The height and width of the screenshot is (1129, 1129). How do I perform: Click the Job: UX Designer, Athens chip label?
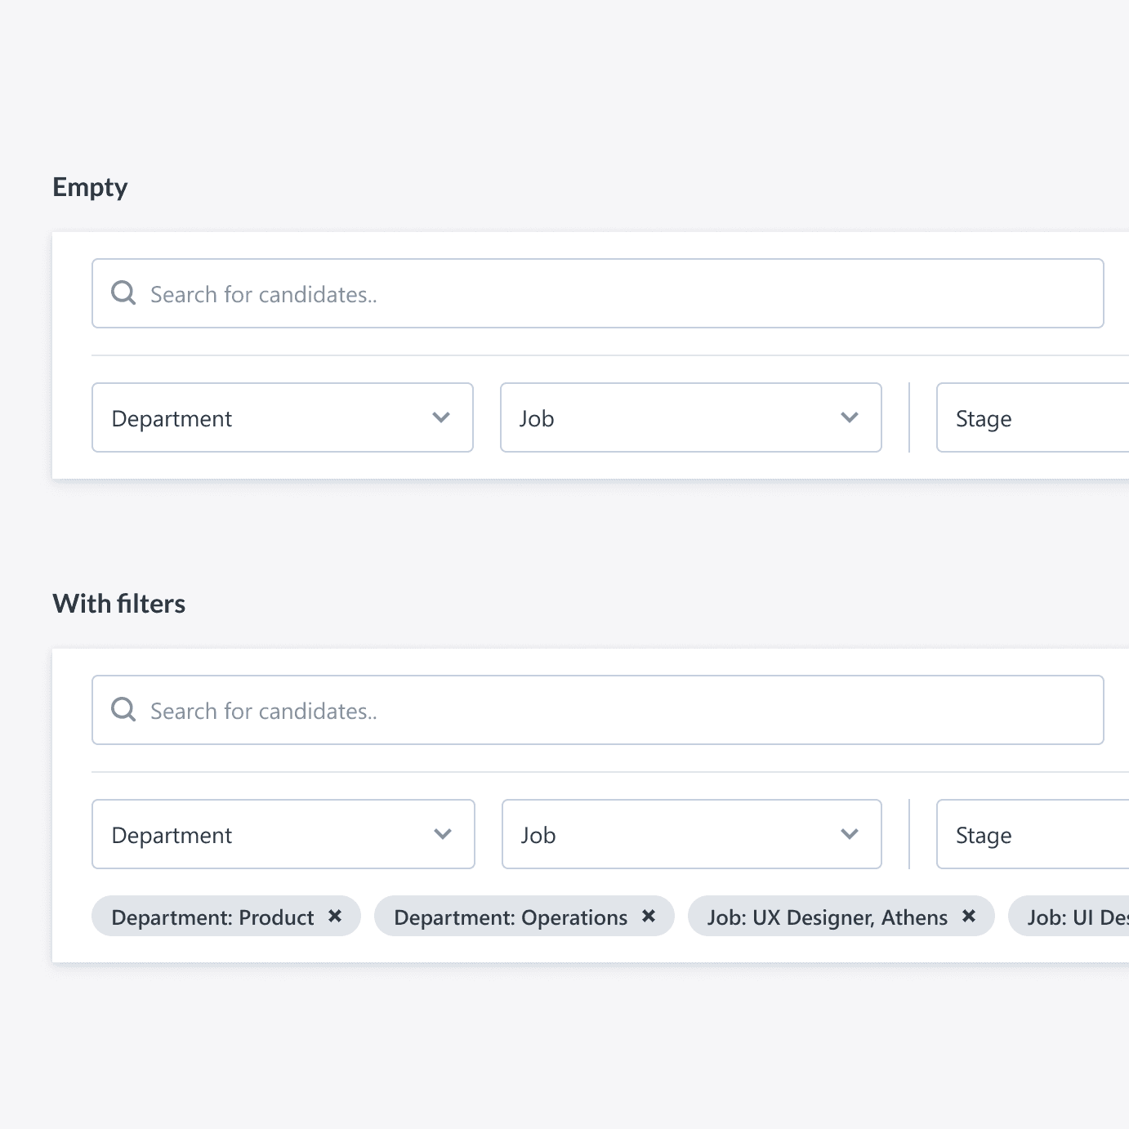point(828,917)
